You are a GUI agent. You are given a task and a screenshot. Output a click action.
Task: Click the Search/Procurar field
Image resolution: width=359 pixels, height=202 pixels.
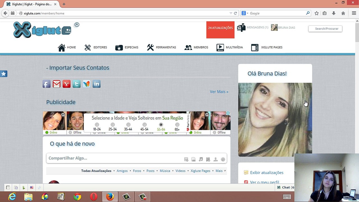(x=325, y=29)
